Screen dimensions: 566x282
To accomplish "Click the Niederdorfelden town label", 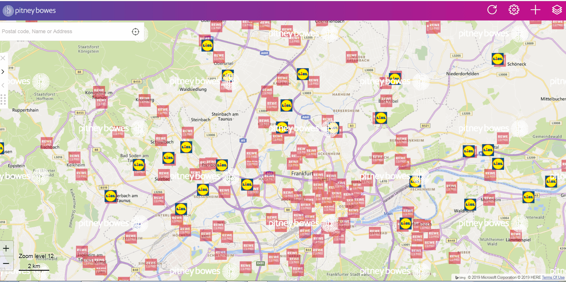I will 462,74.
